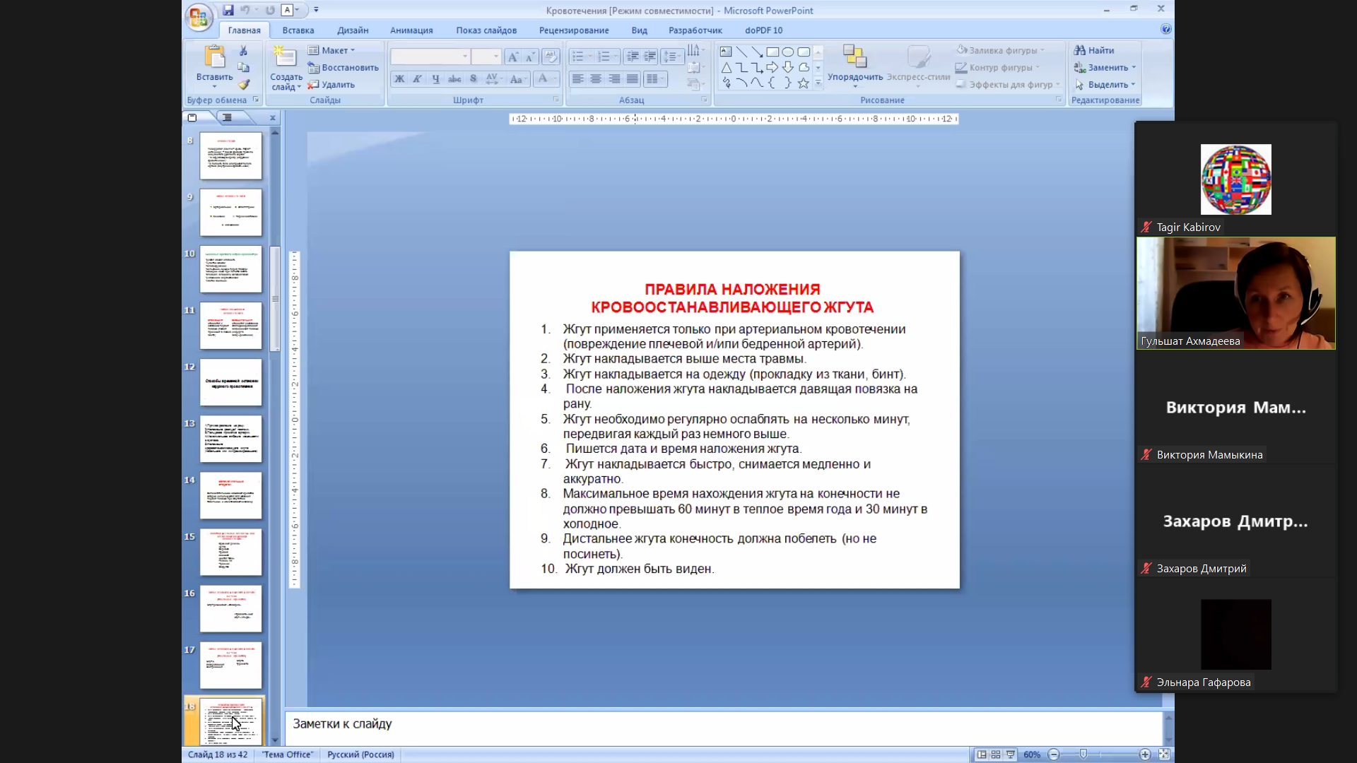Click the center text alignment icon

tap(596, 79)
